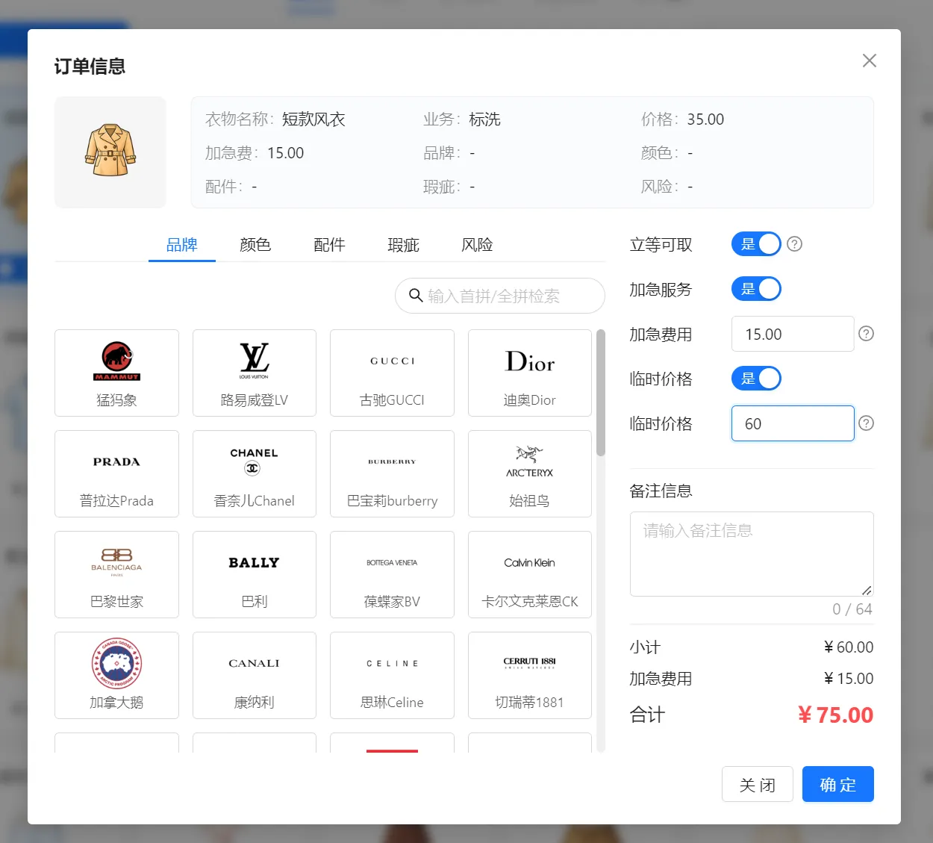Screen dimensions: 933x843
Task: Choose the 加拿大鹅 Canada Goose brand
Action: (x=116, y=675)
